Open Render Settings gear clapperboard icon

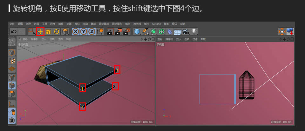tap(126, 32)
